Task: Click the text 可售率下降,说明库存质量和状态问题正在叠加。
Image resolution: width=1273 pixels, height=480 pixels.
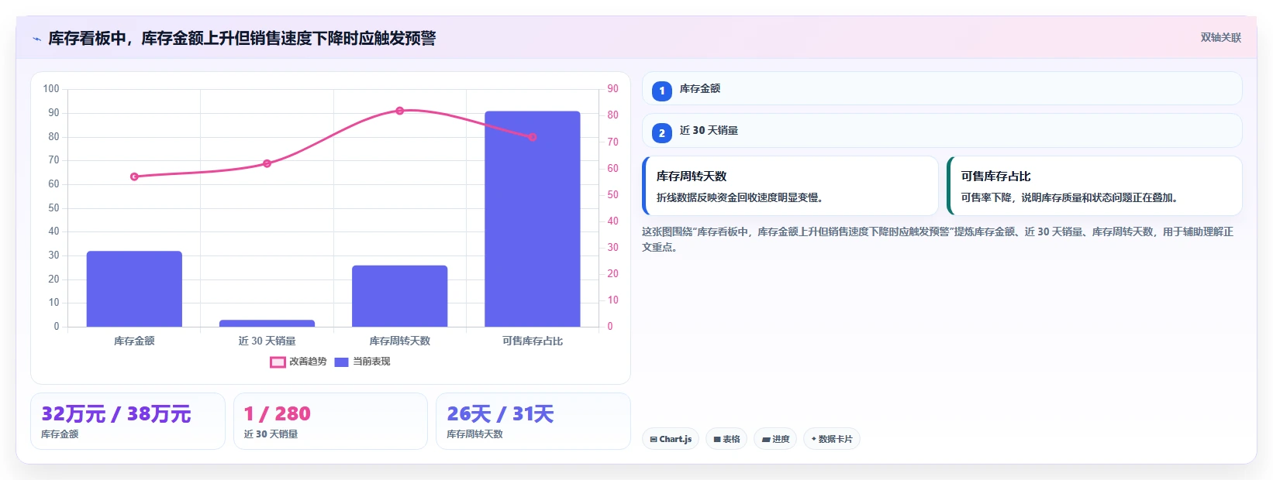Action: click(1070, 197)
